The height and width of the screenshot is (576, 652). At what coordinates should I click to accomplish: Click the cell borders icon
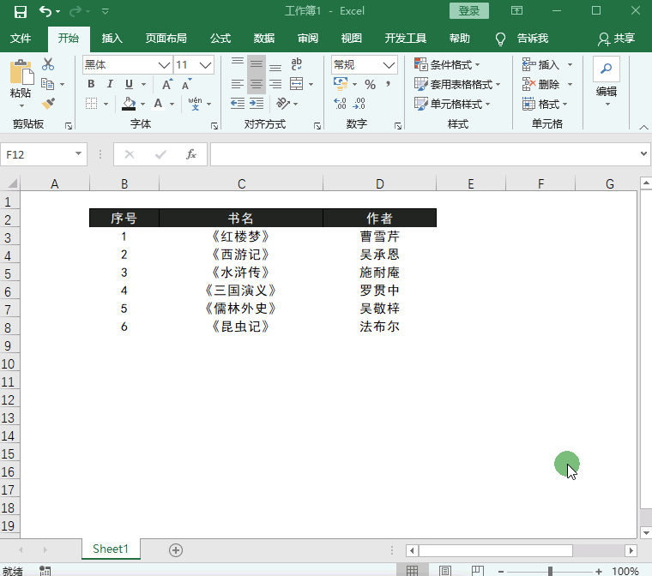91,104
